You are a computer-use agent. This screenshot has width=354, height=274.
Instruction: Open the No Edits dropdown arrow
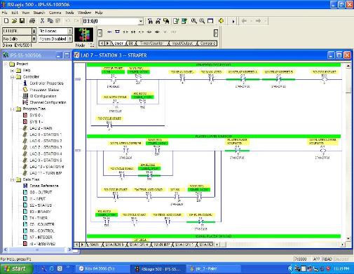[34, 39]
